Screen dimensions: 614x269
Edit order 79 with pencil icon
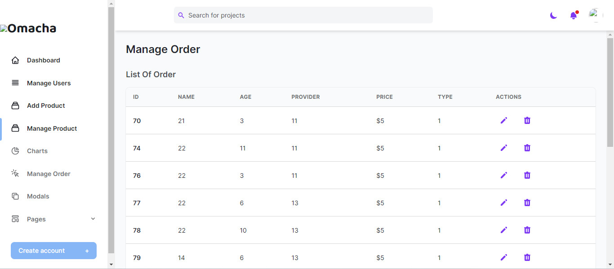[x=504, y=257]
